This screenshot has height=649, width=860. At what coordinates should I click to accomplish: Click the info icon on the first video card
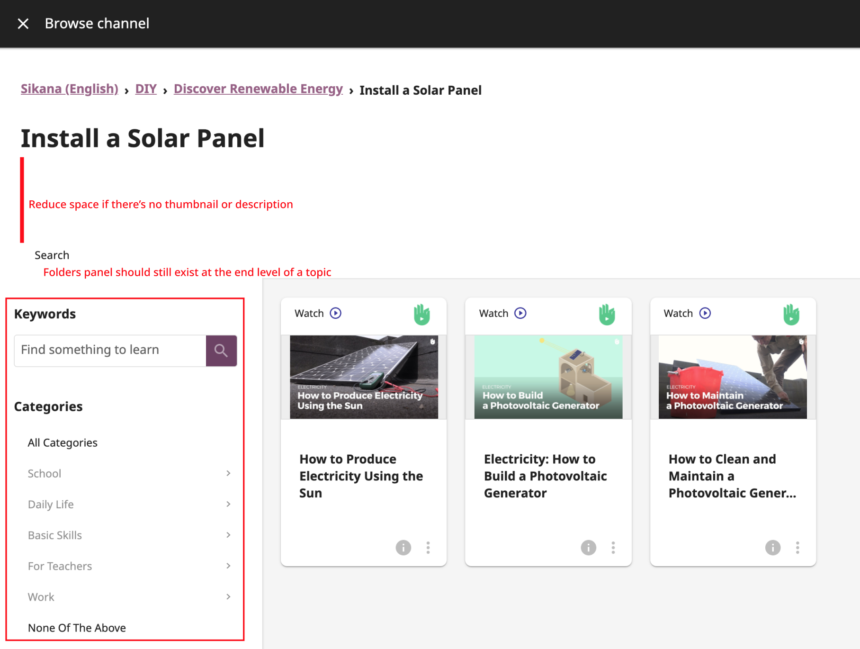tap(403, 548)
